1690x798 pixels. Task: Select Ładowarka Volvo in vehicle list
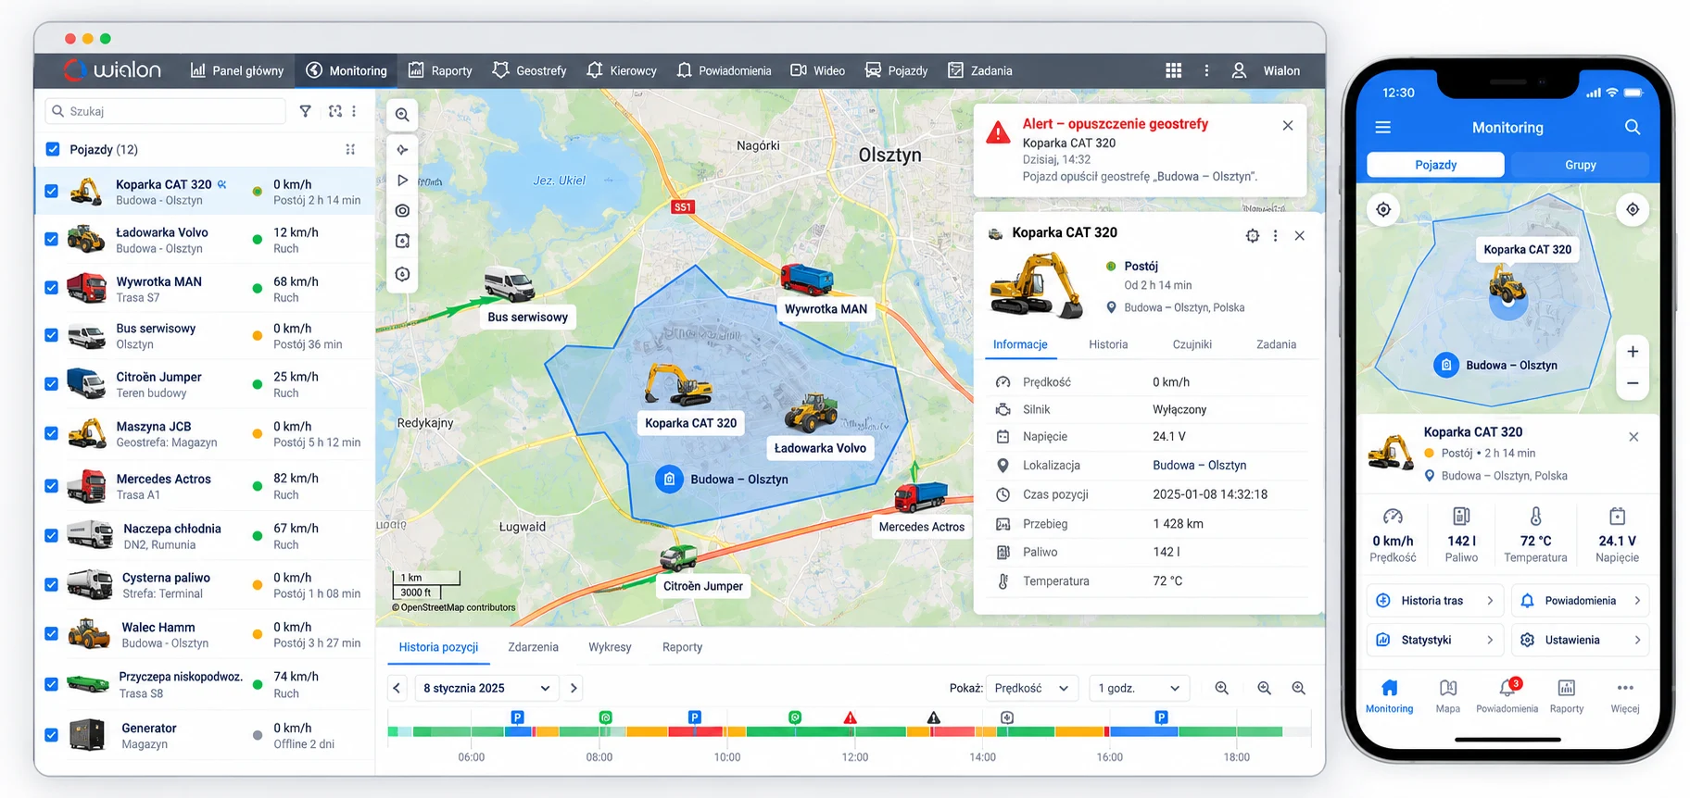[x=205, y=240]
